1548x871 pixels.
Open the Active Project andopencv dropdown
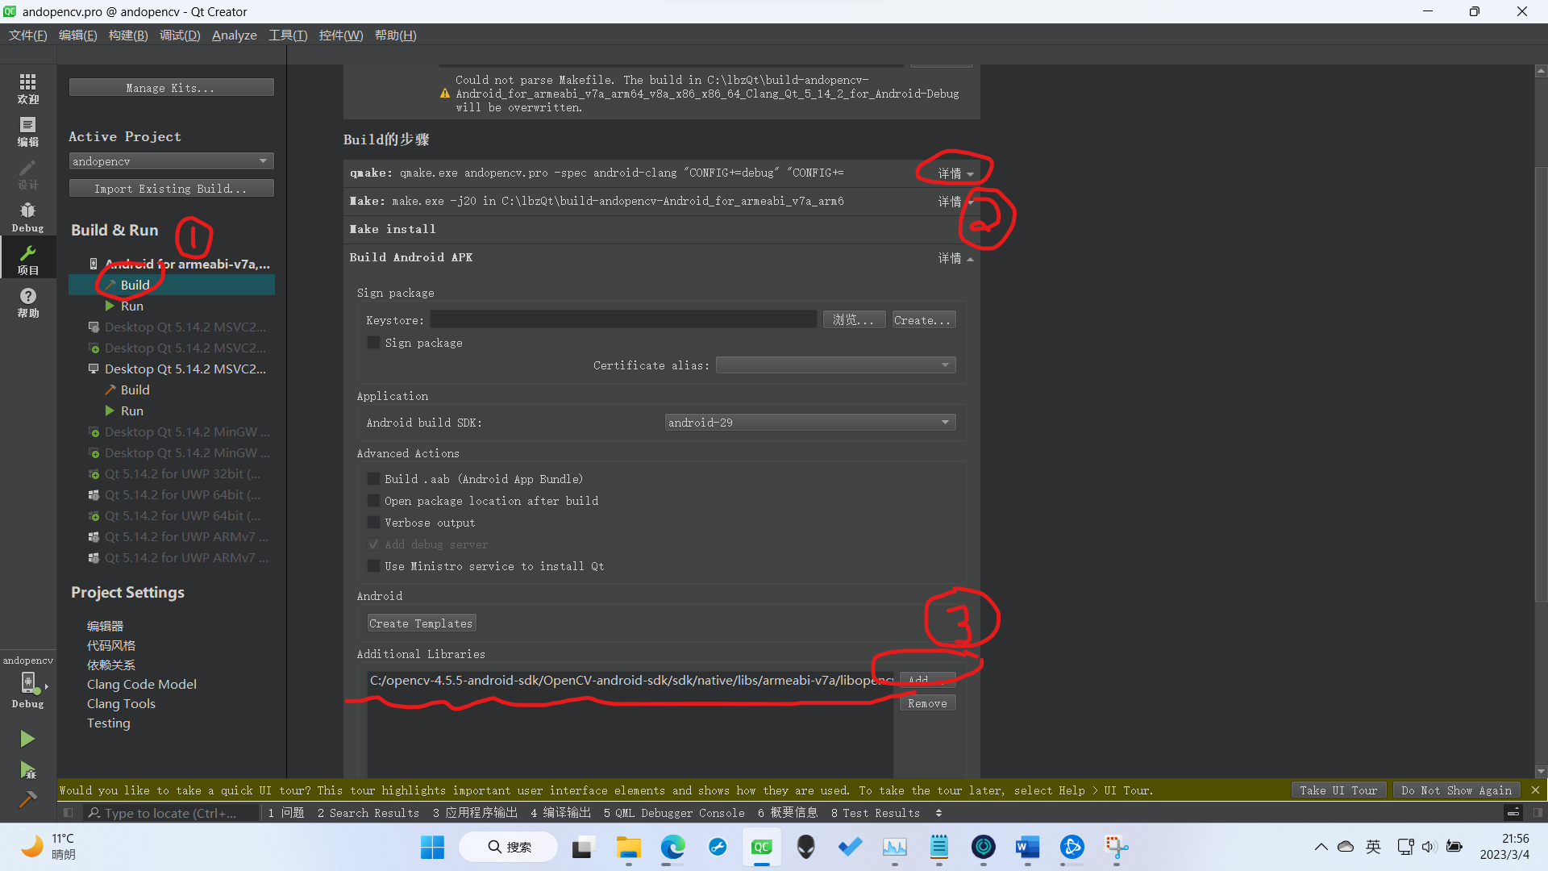pos(171,161)
